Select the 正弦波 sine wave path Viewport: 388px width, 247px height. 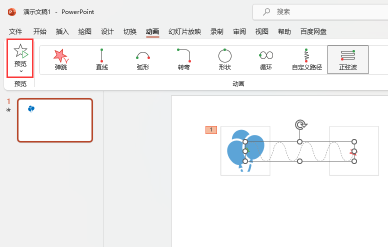(348, 59)
